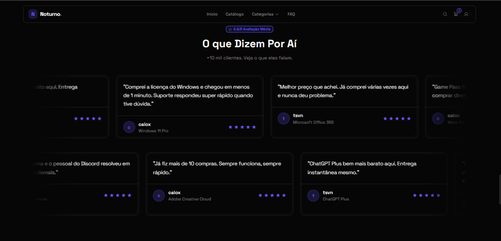
Task: Click tsvn avatar on ChatGPT Plus review
Action: tap(313, 196)
